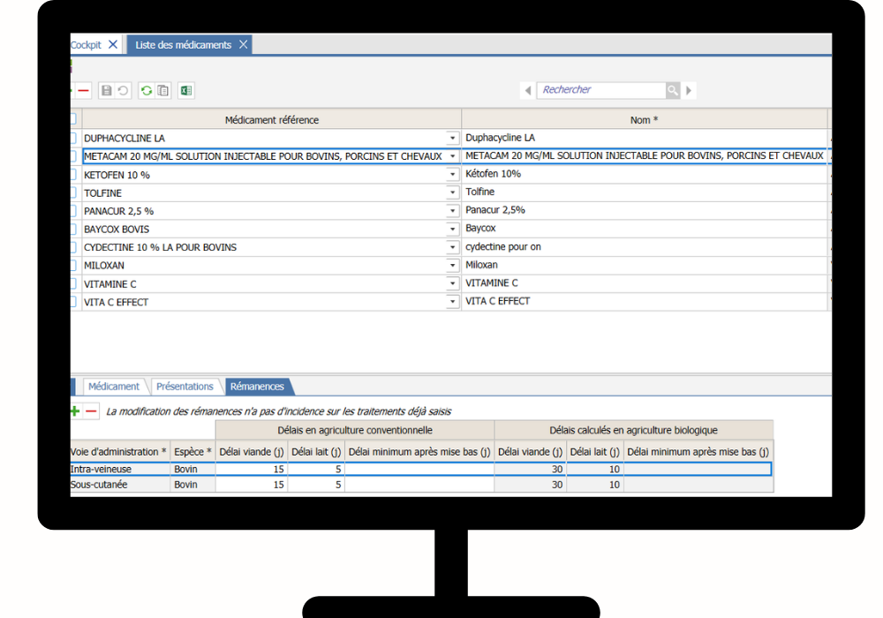
Task: Click the Délais en agriculture conventionnelle header
Action: click(x=355, y=431)
